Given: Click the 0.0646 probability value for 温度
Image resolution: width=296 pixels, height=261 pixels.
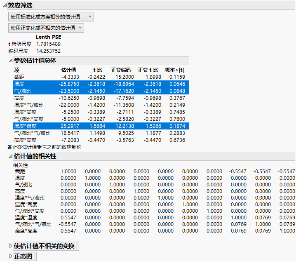Looking at the screenshot, I should pos(177,84).
